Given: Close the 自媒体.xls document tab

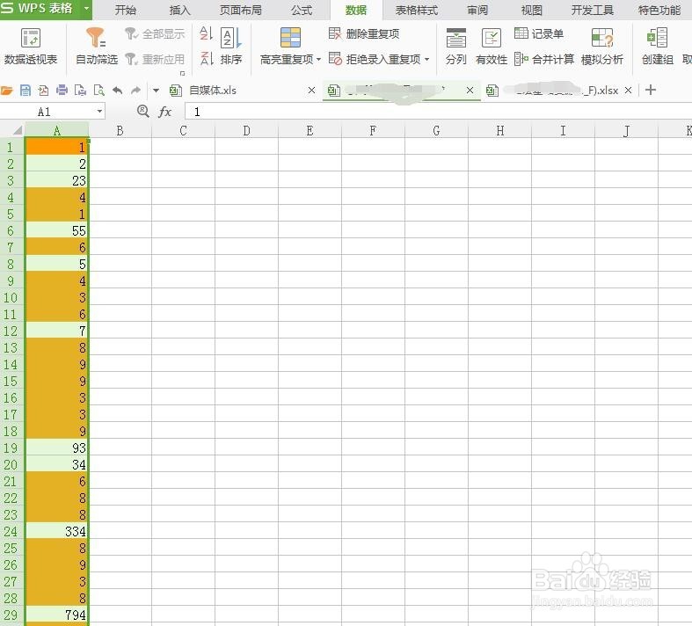Looking at the screenshot, I should click(311, 91).
